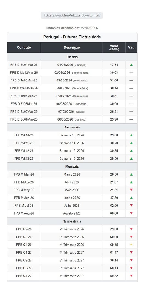This screenshot has width=144, height=282.
Task: Select the tiagofelicia.pt URL box
Action: click(x=72, y=15)
